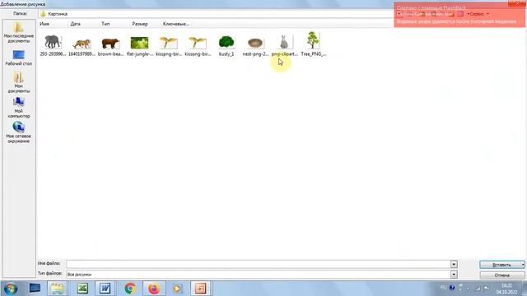
Task: Switch to Word in the taskbar
Action: point(105,289)
